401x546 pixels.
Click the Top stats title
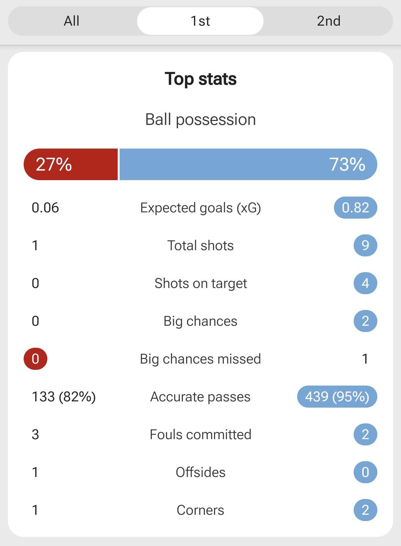click(200, 79)
